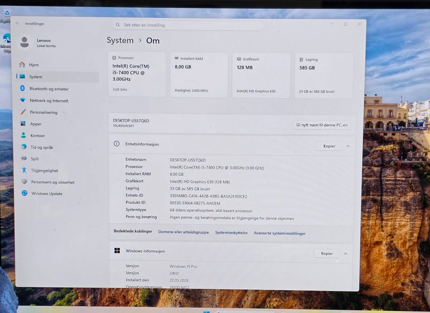
Task: Click the 24H2 version value
Action: coord(174,273)
